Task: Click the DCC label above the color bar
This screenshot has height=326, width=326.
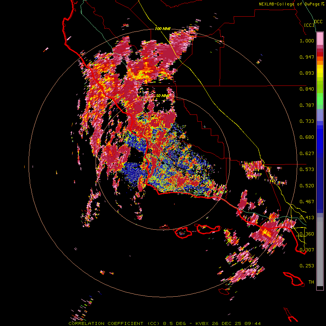Action: coord(318,22)
